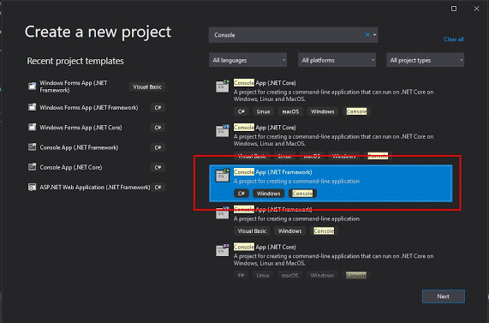Click the C# tag in the selected template
This screenshot has height=323, width=489.
tap(241, 194)
